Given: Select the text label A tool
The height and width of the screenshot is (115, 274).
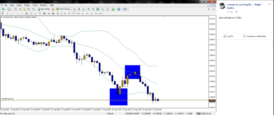Looking at the screenshot, I should click(35, 13).
